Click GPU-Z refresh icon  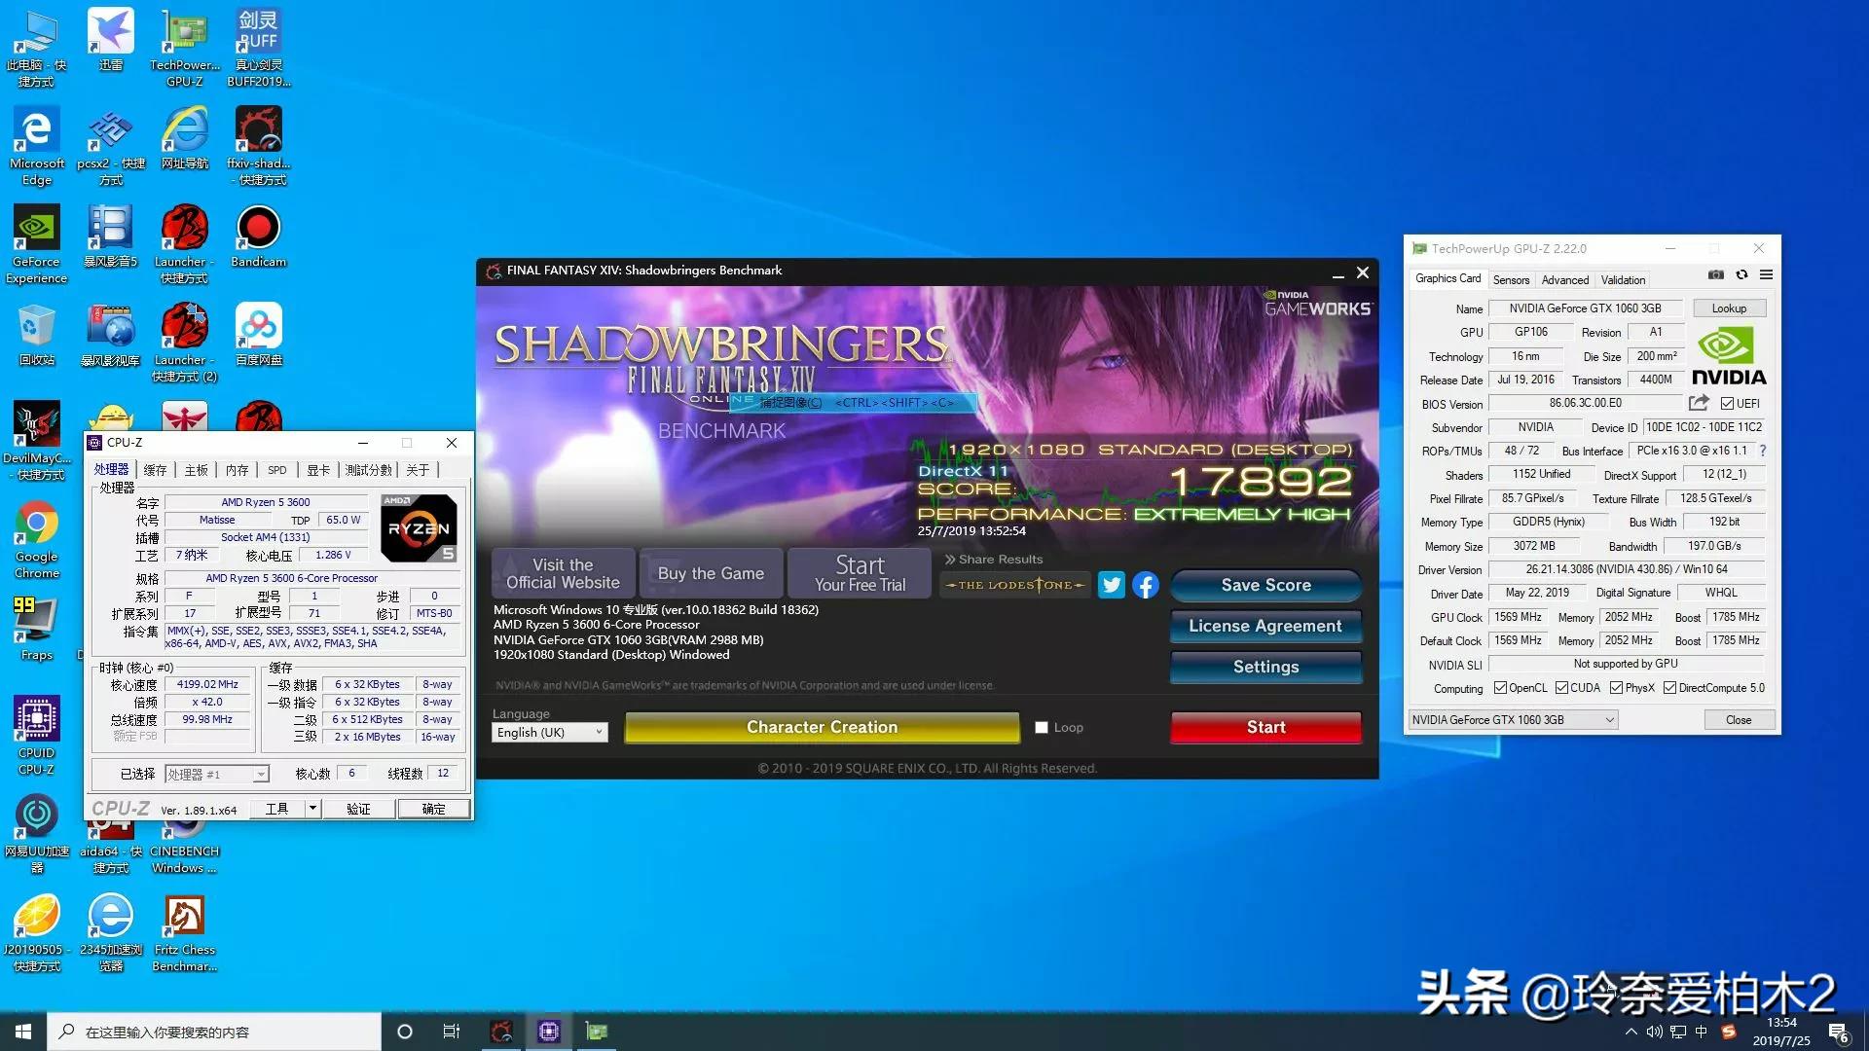pos(1741,275)
